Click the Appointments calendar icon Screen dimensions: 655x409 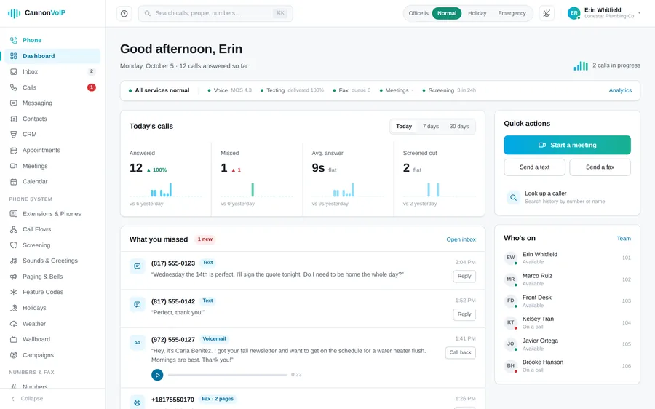14,151
